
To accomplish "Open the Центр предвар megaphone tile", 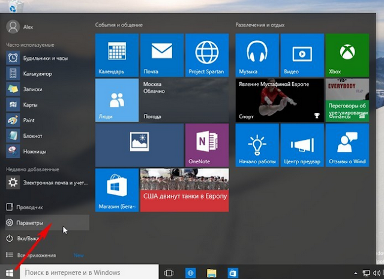I will 302,145.
